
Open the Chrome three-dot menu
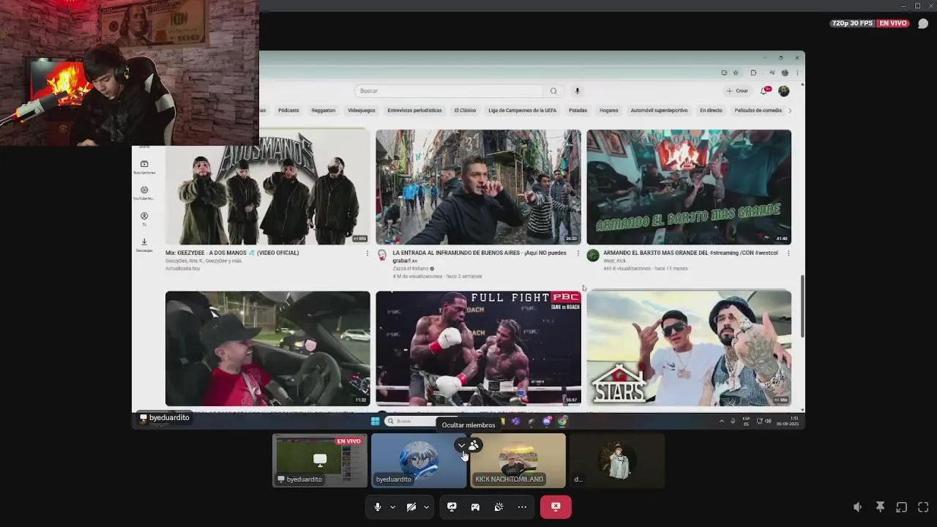click(797, 72)
